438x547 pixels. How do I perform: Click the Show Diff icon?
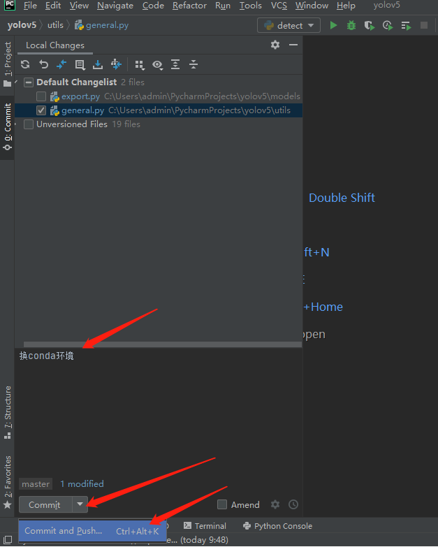pyautogui.click(x=61, y=64)
